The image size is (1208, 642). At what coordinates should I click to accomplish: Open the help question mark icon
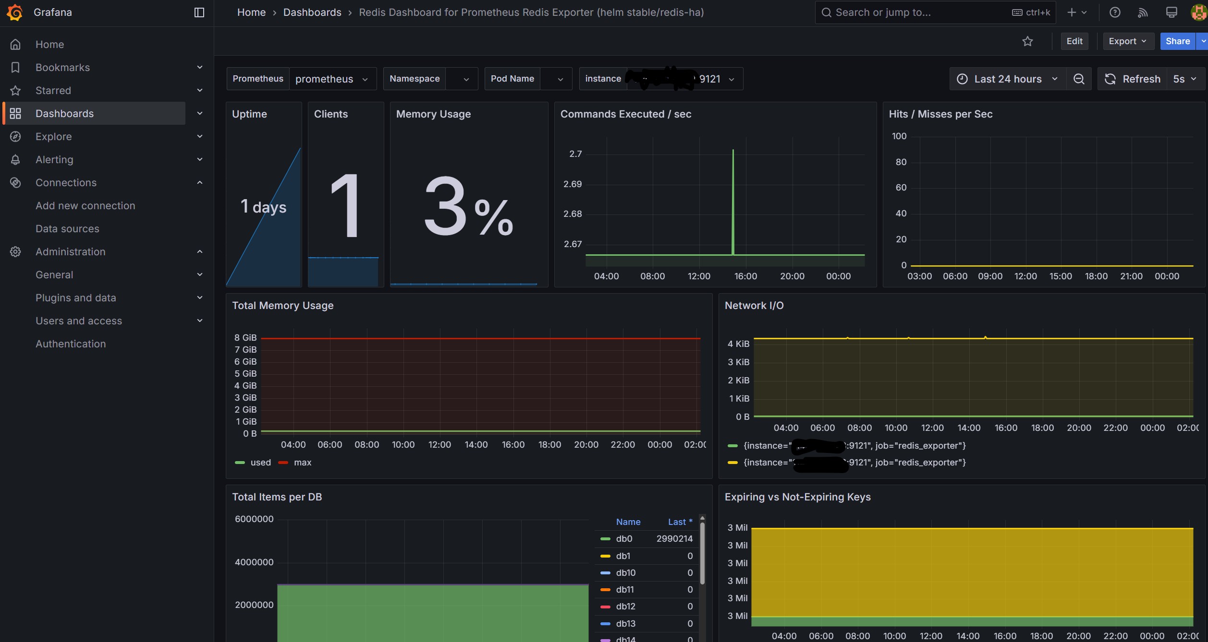click(x=1115, y=12)
